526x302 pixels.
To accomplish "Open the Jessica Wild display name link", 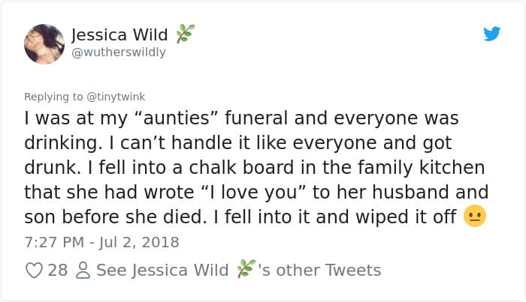I will click(119, 34).
